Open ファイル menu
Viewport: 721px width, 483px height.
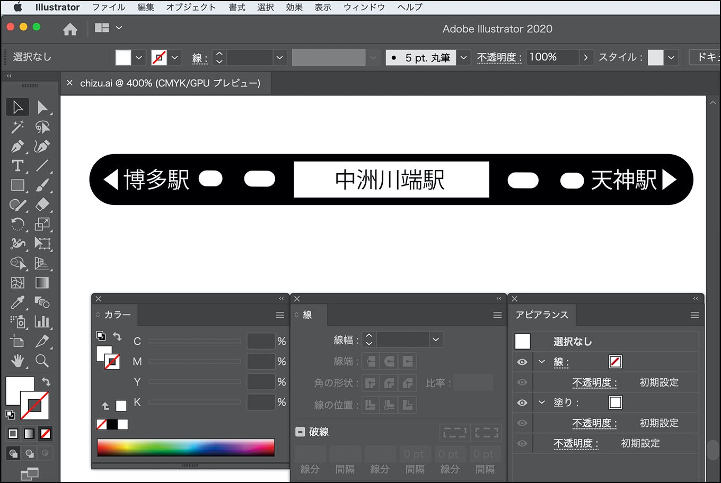[x=109, y=7]
